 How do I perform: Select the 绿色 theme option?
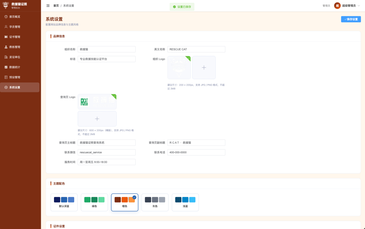click(x=94, y=202)
